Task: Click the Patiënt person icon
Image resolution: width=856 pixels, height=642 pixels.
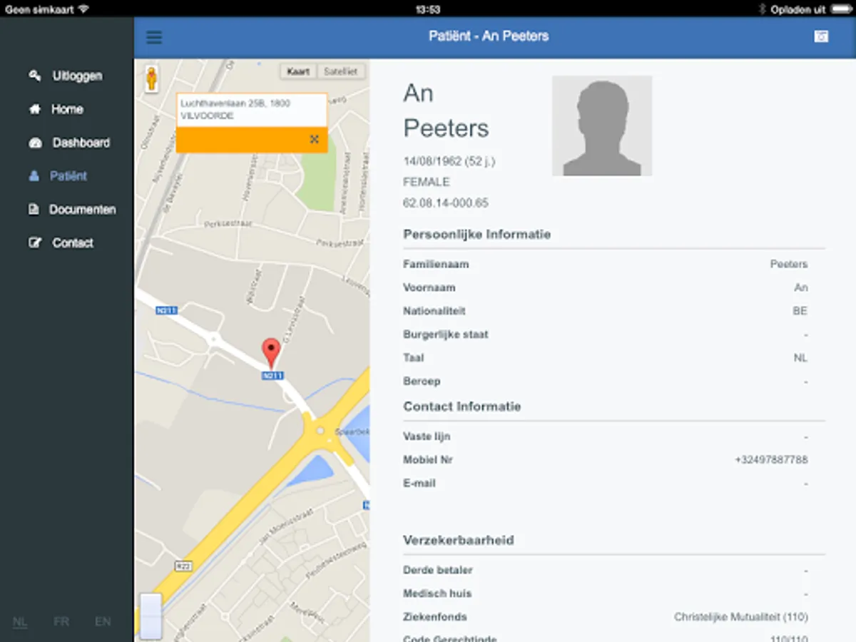Action: [34, 176]
